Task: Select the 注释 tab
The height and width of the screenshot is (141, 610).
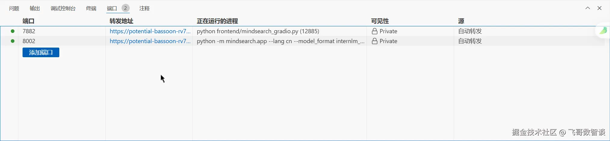Action: click(x=144, y=8)
